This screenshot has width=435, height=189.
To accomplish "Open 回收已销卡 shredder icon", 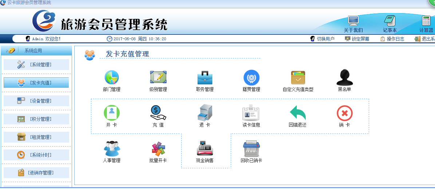I will [251, 149].
